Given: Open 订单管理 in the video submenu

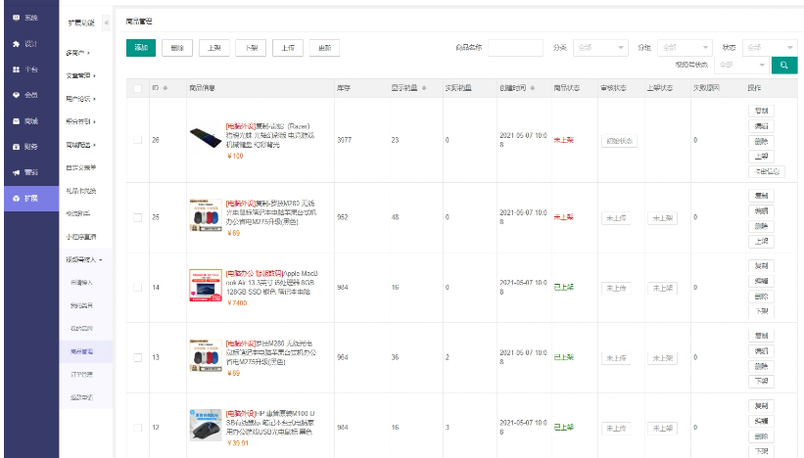Looking at the screenshot, I should (81, 375).
